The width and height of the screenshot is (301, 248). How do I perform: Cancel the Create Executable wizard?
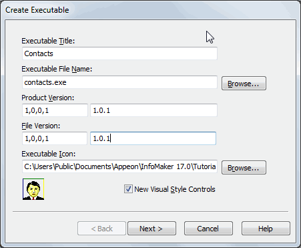208,229
